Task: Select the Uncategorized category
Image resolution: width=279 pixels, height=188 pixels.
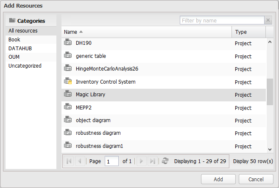Action: [x=25, y=66]
